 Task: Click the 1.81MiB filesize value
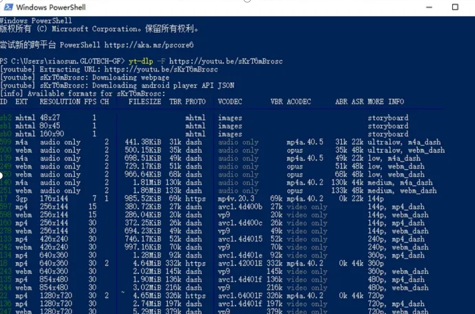click(147, 183)
